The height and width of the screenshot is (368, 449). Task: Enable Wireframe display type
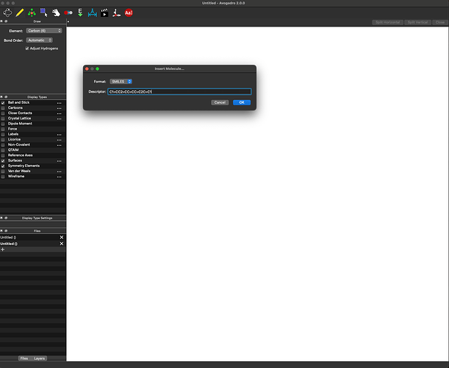(x=3, y=177)
